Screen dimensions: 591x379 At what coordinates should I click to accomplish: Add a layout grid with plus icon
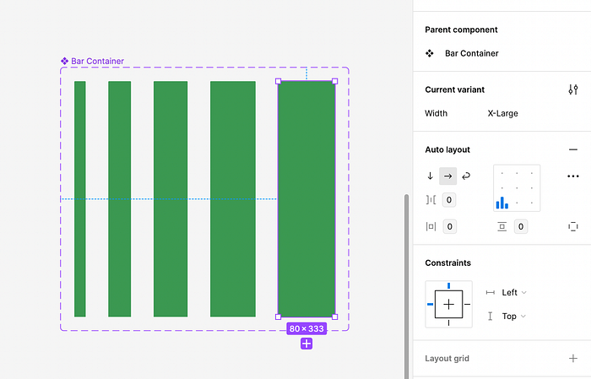[573, 358]
